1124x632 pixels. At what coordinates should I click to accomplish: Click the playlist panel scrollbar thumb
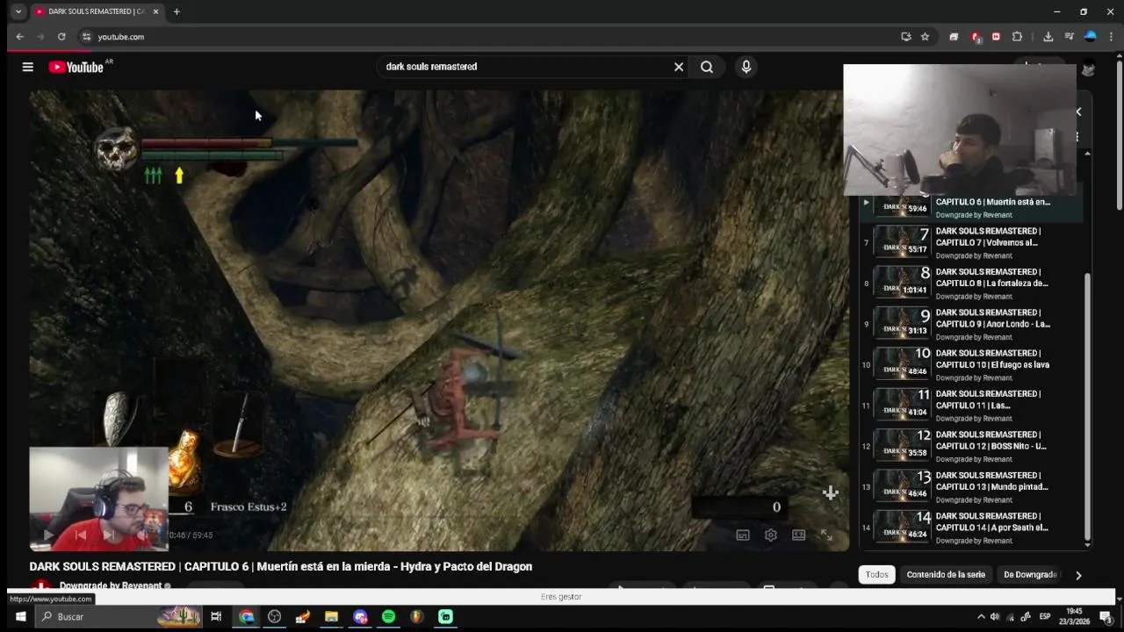(x=1087, y=406)
